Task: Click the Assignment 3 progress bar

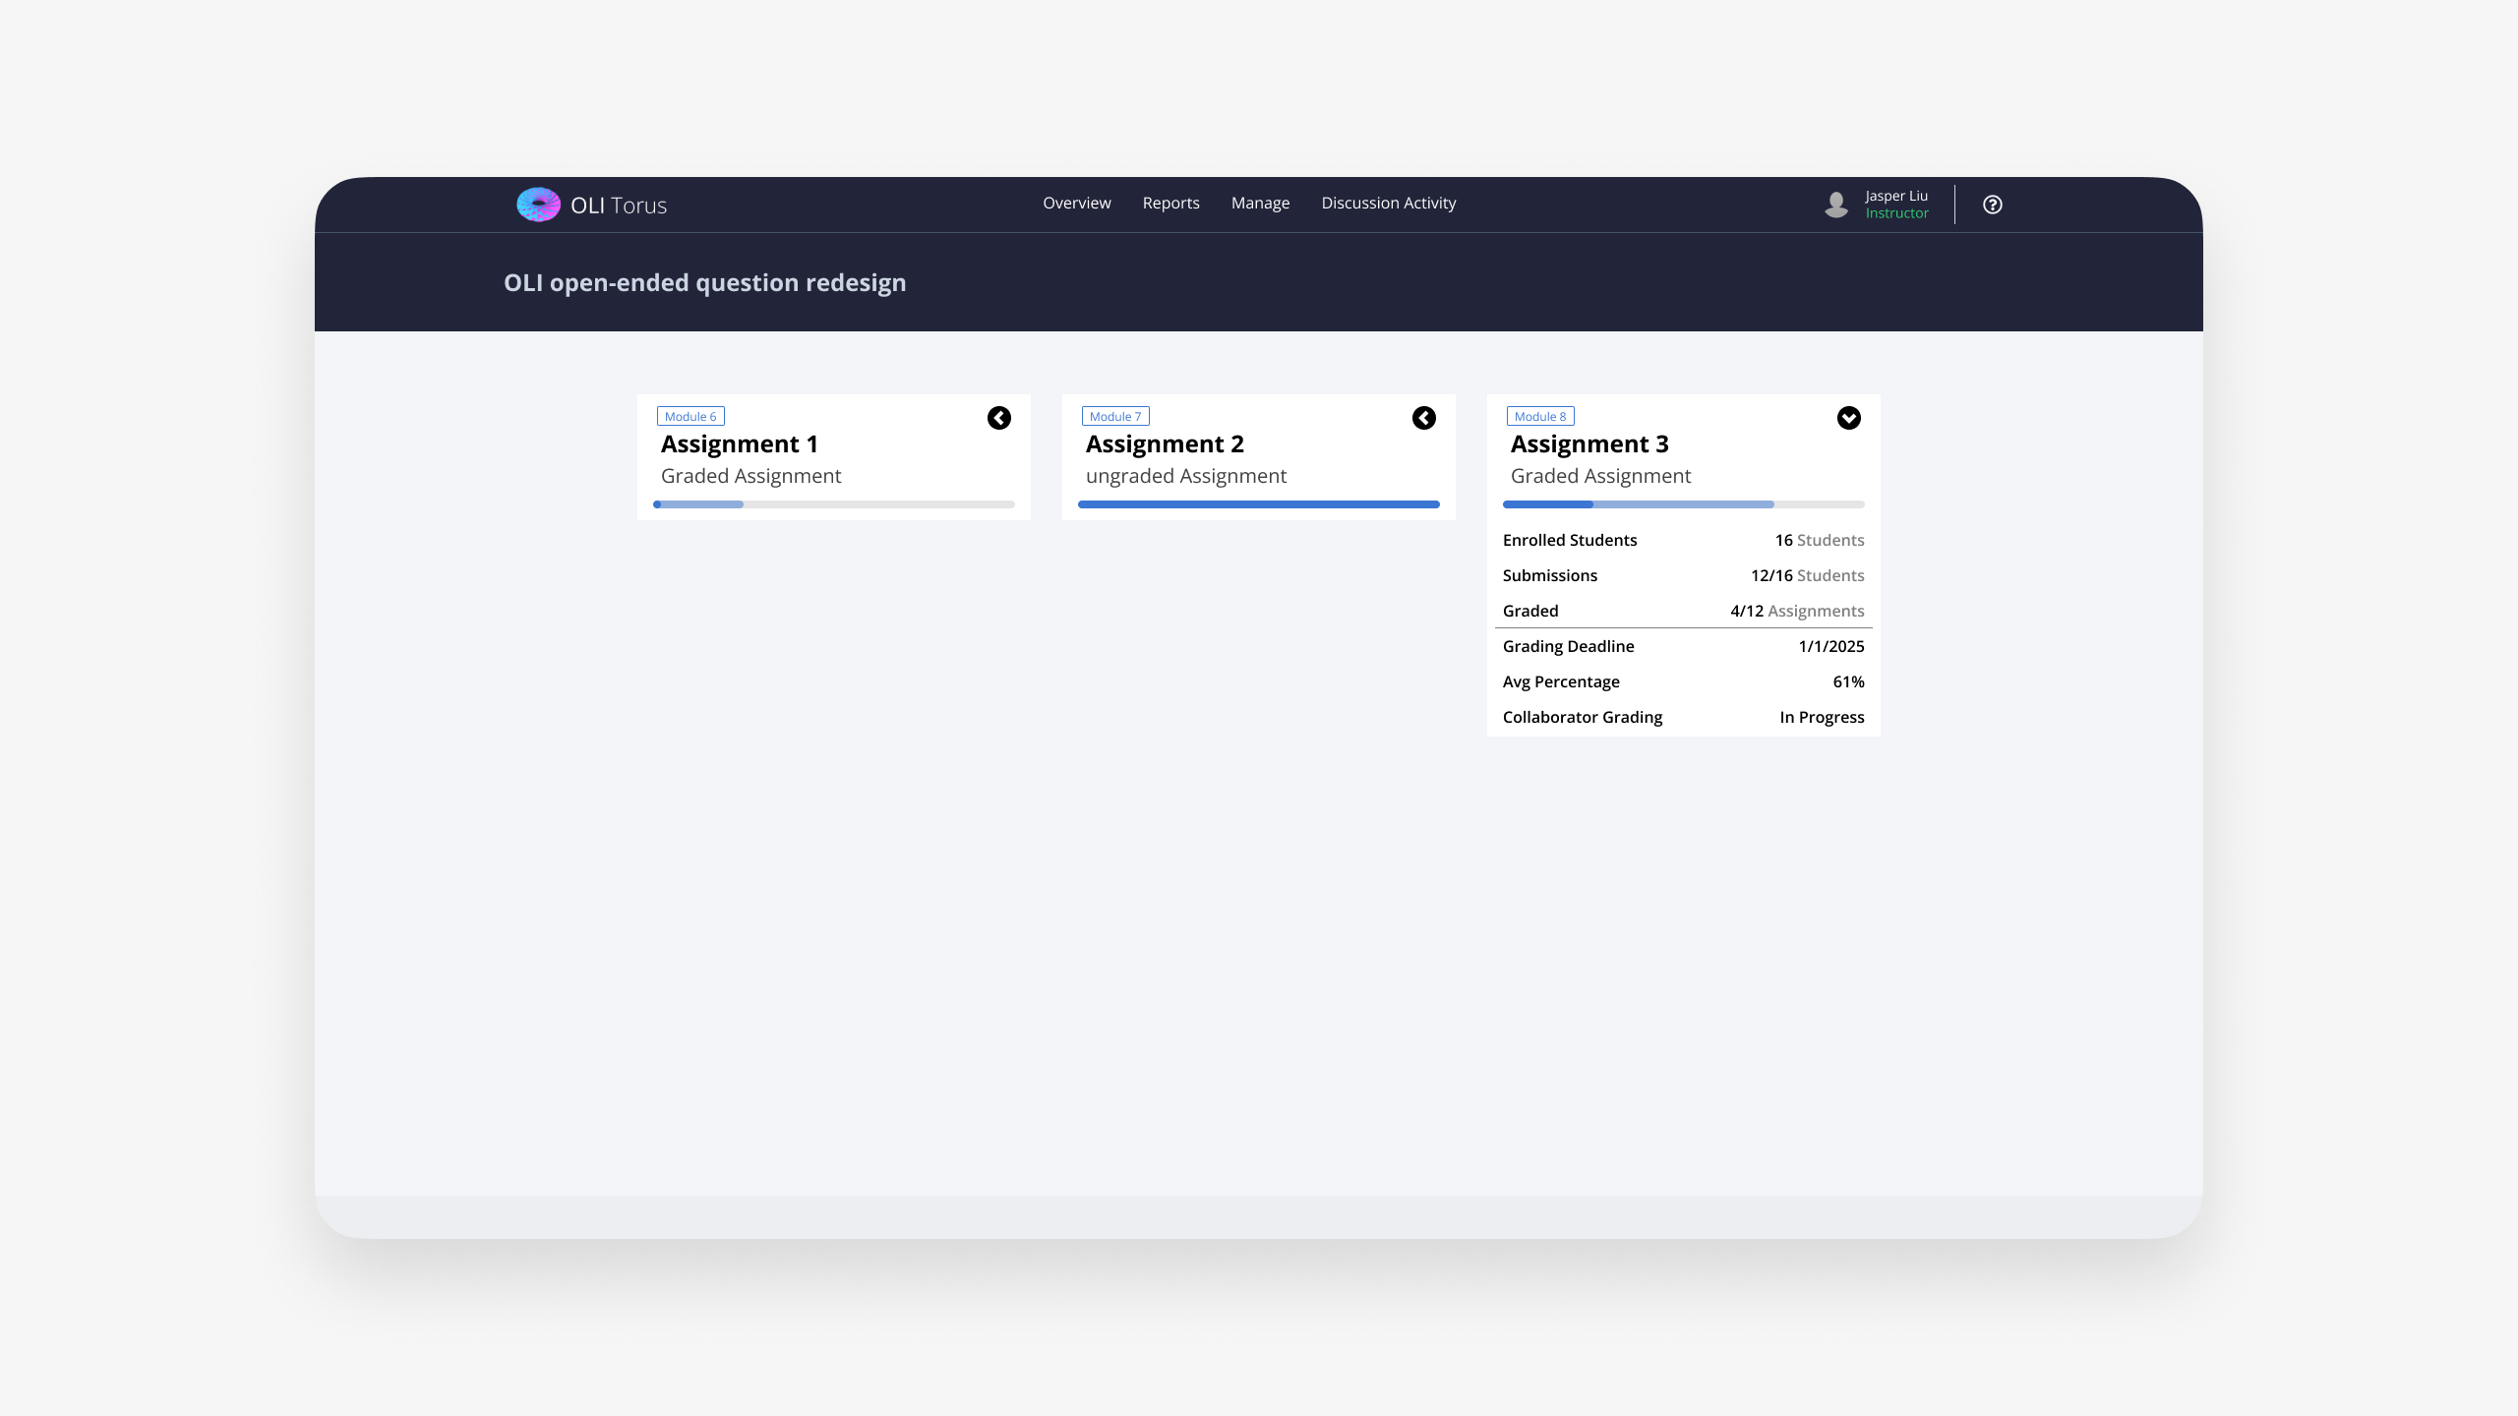Action: point(1683,504)
